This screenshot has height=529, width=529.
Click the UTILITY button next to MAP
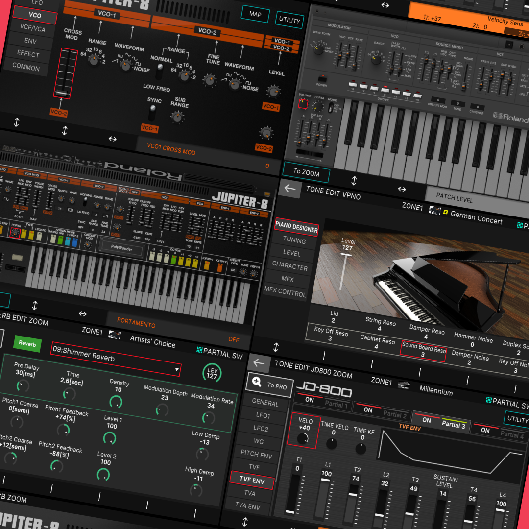(x=289, y=20)
